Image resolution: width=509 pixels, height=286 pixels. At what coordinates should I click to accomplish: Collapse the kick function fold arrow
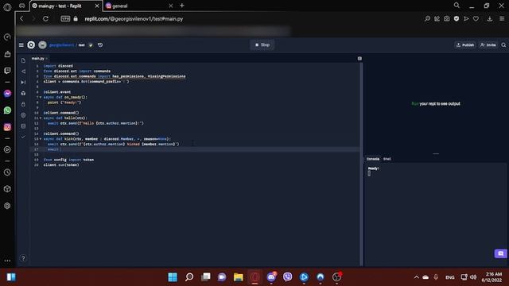[41, 139]
